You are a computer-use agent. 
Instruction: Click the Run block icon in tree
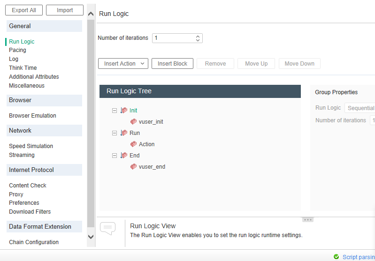(123, 133)
